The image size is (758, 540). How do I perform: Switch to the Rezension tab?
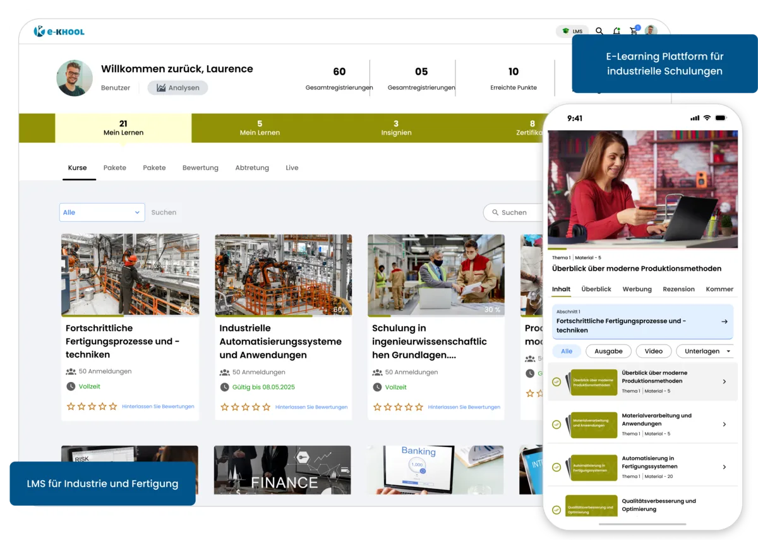678,289
